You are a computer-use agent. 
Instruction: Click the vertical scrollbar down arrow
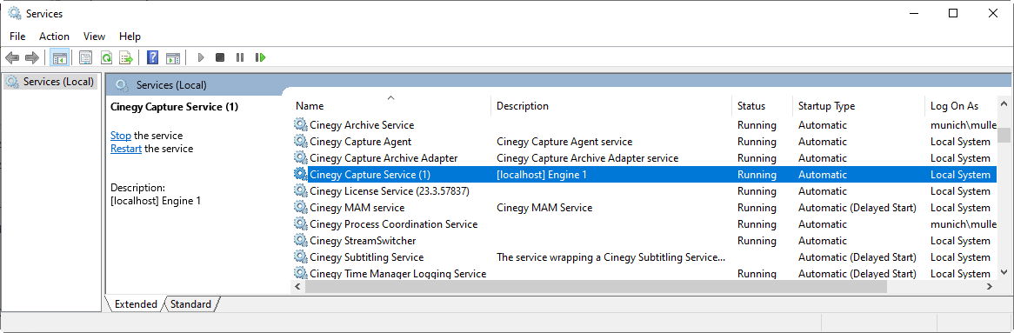(x=1004, y=273)
